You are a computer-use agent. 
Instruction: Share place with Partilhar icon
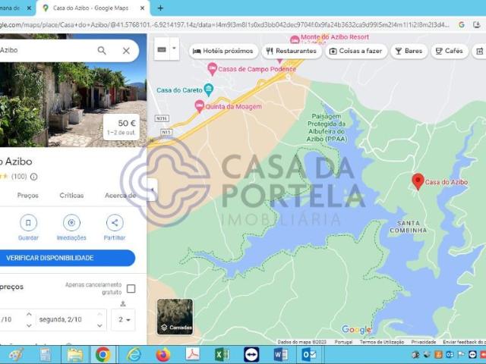point(115,223)
